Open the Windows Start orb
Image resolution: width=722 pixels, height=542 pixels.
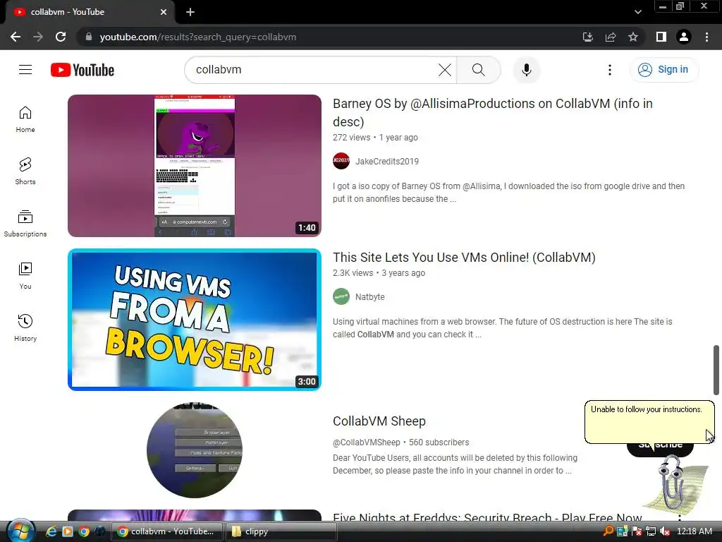(x=20, y=531)
